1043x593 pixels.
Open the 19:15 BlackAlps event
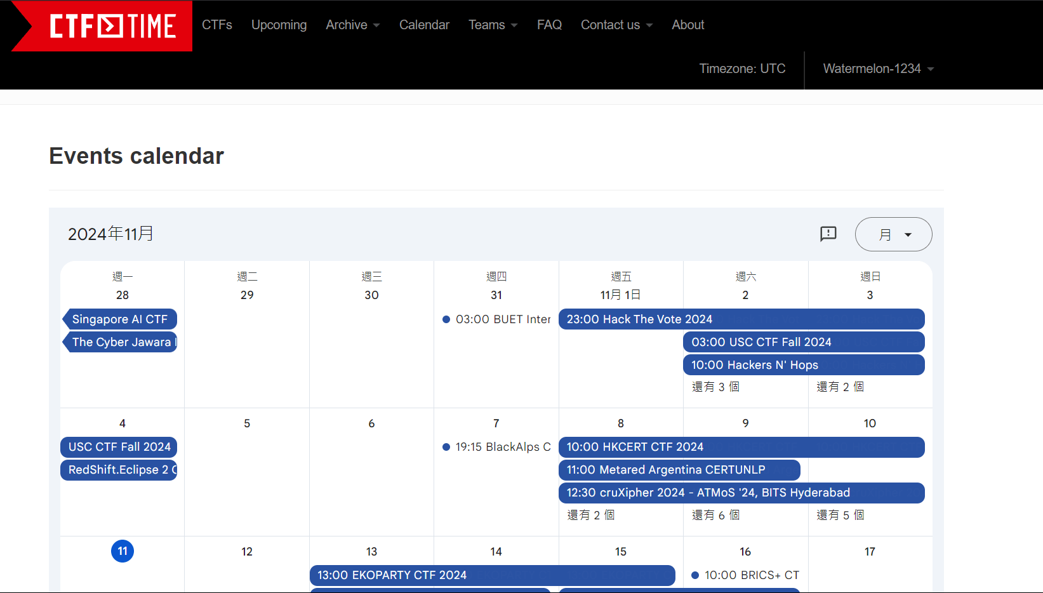click(x=496, y=447)
